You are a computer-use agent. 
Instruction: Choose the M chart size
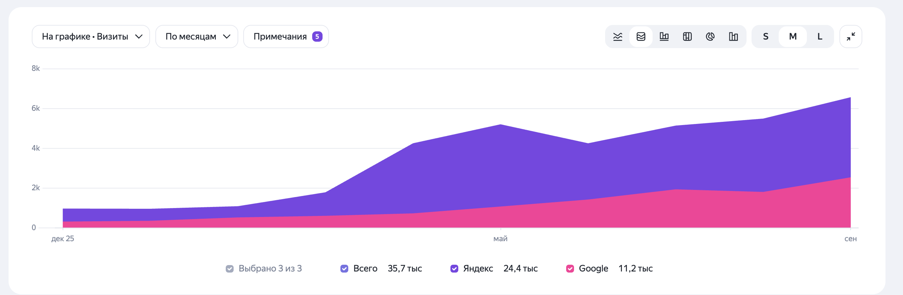pos(793,36)
